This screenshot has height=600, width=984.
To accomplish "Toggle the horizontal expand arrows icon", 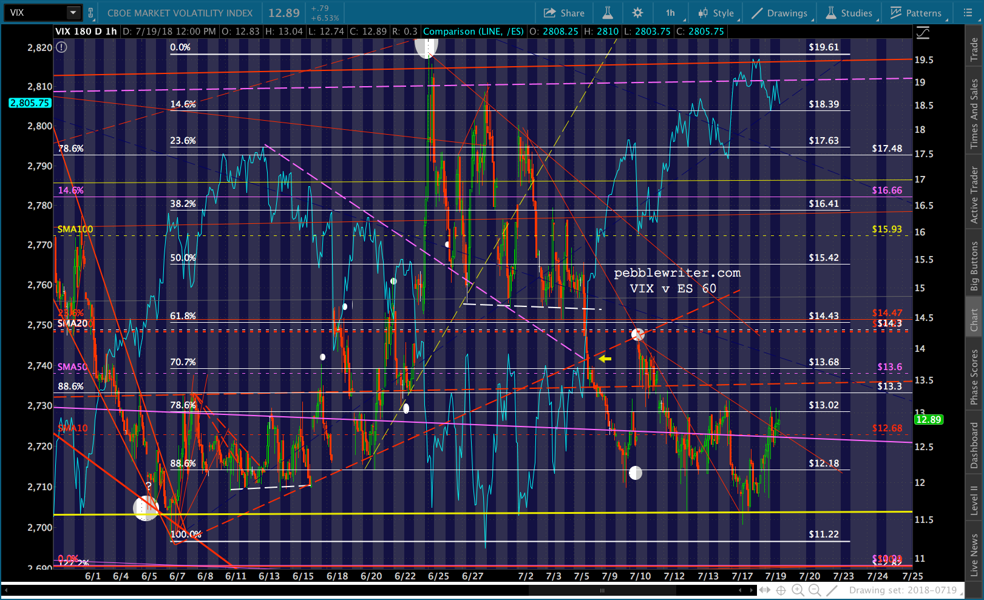I will [764, 590].
